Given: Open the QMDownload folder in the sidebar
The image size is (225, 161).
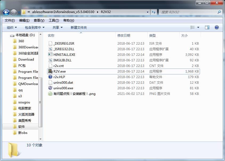Looking at the screenshot, I should (26, 84).
